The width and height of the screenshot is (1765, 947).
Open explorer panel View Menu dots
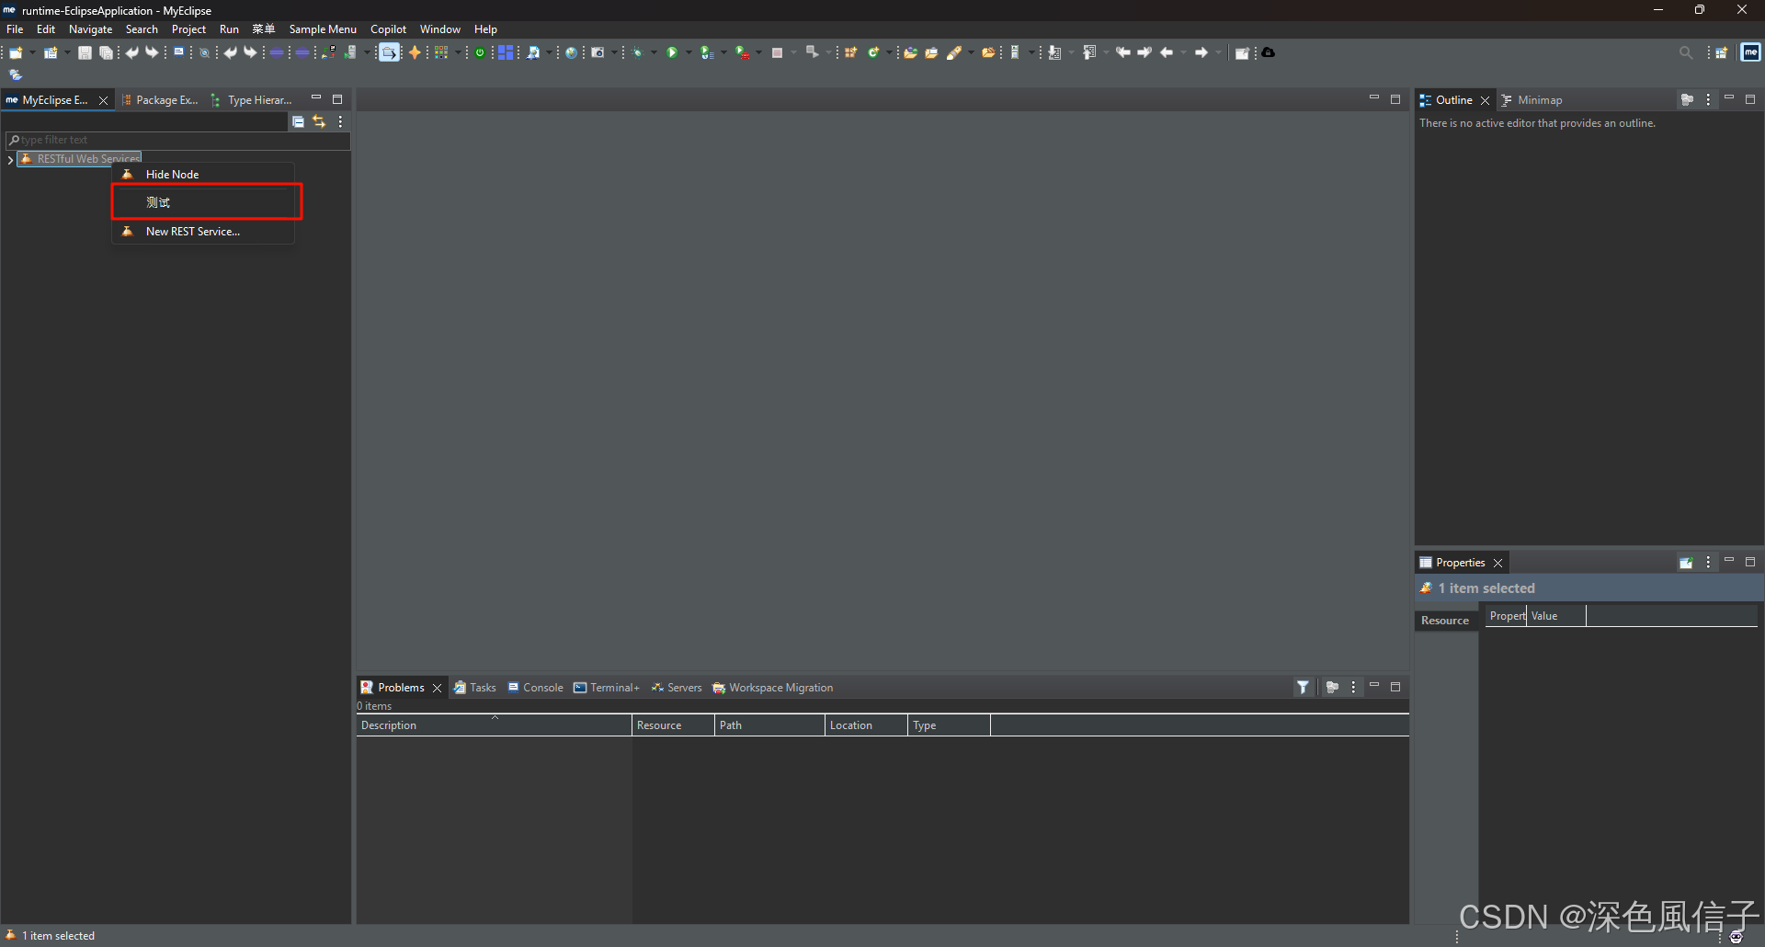[x=340, y=121]
